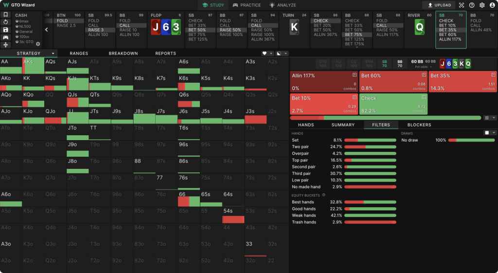
Task: Click the floppy disk save icon
Action: (5, 30)
